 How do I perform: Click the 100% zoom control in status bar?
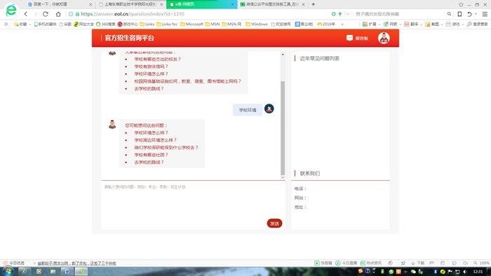[x=482, y=263]
